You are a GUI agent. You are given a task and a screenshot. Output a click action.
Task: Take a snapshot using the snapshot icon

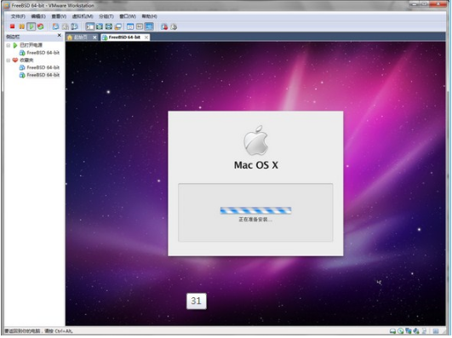click(55, 26)
